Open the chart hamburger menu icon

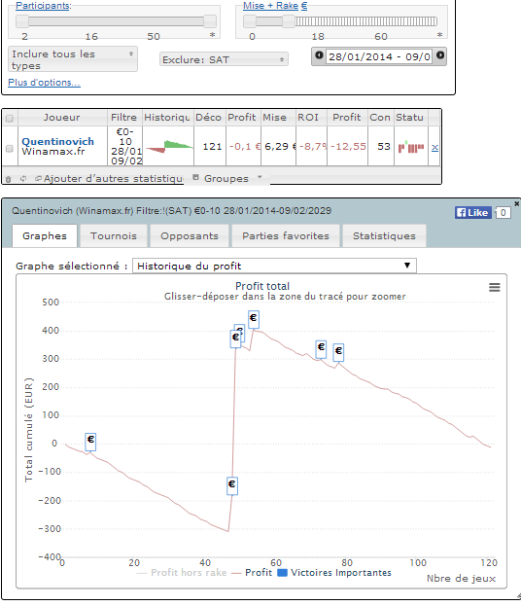tap(495, 287)
